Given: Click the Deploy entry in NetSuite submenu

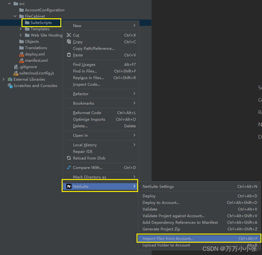Looking at the screenshot, I should coord(199,196).
